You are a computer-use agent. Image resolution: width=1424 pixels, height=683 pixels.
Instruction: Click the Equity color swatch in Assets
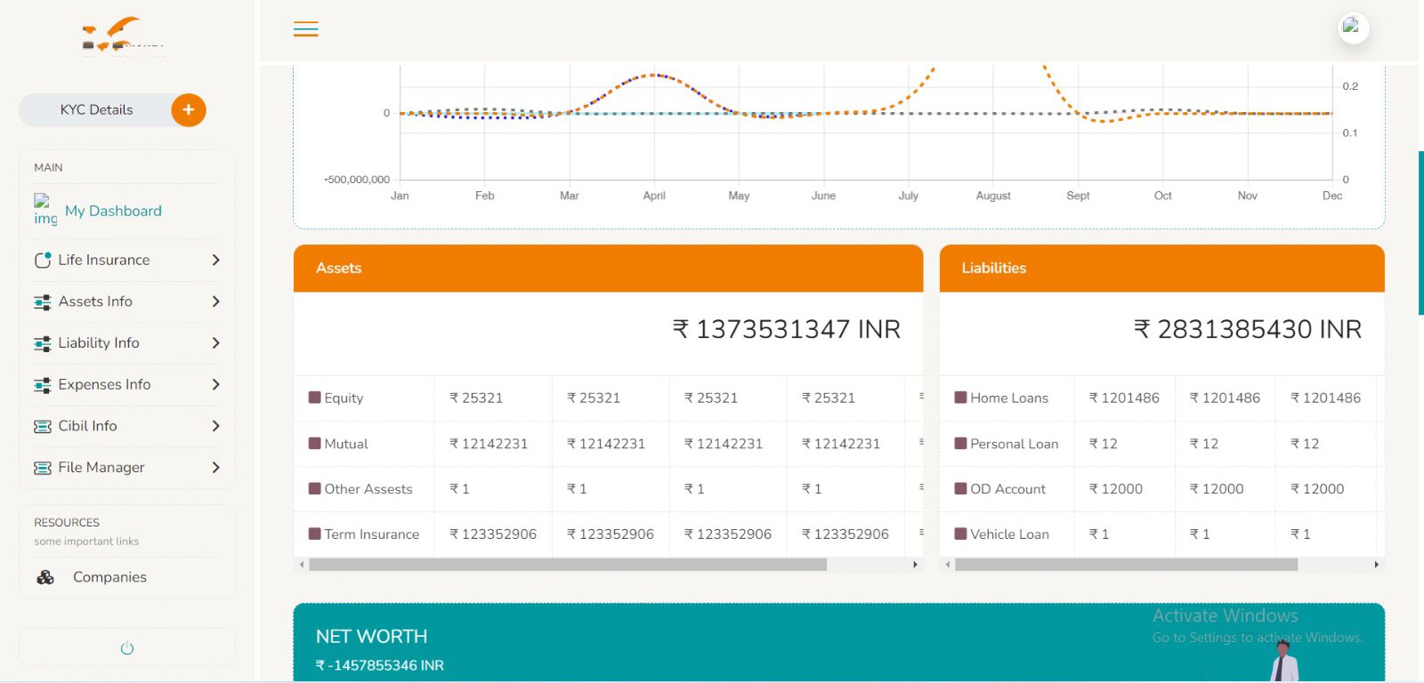[314, 398]
